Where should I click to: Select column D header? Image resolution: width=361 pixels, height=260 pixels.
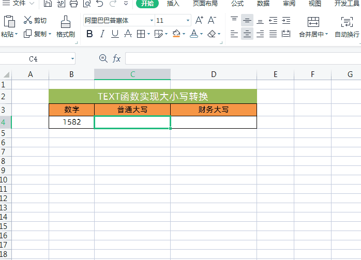click(214, 74)
